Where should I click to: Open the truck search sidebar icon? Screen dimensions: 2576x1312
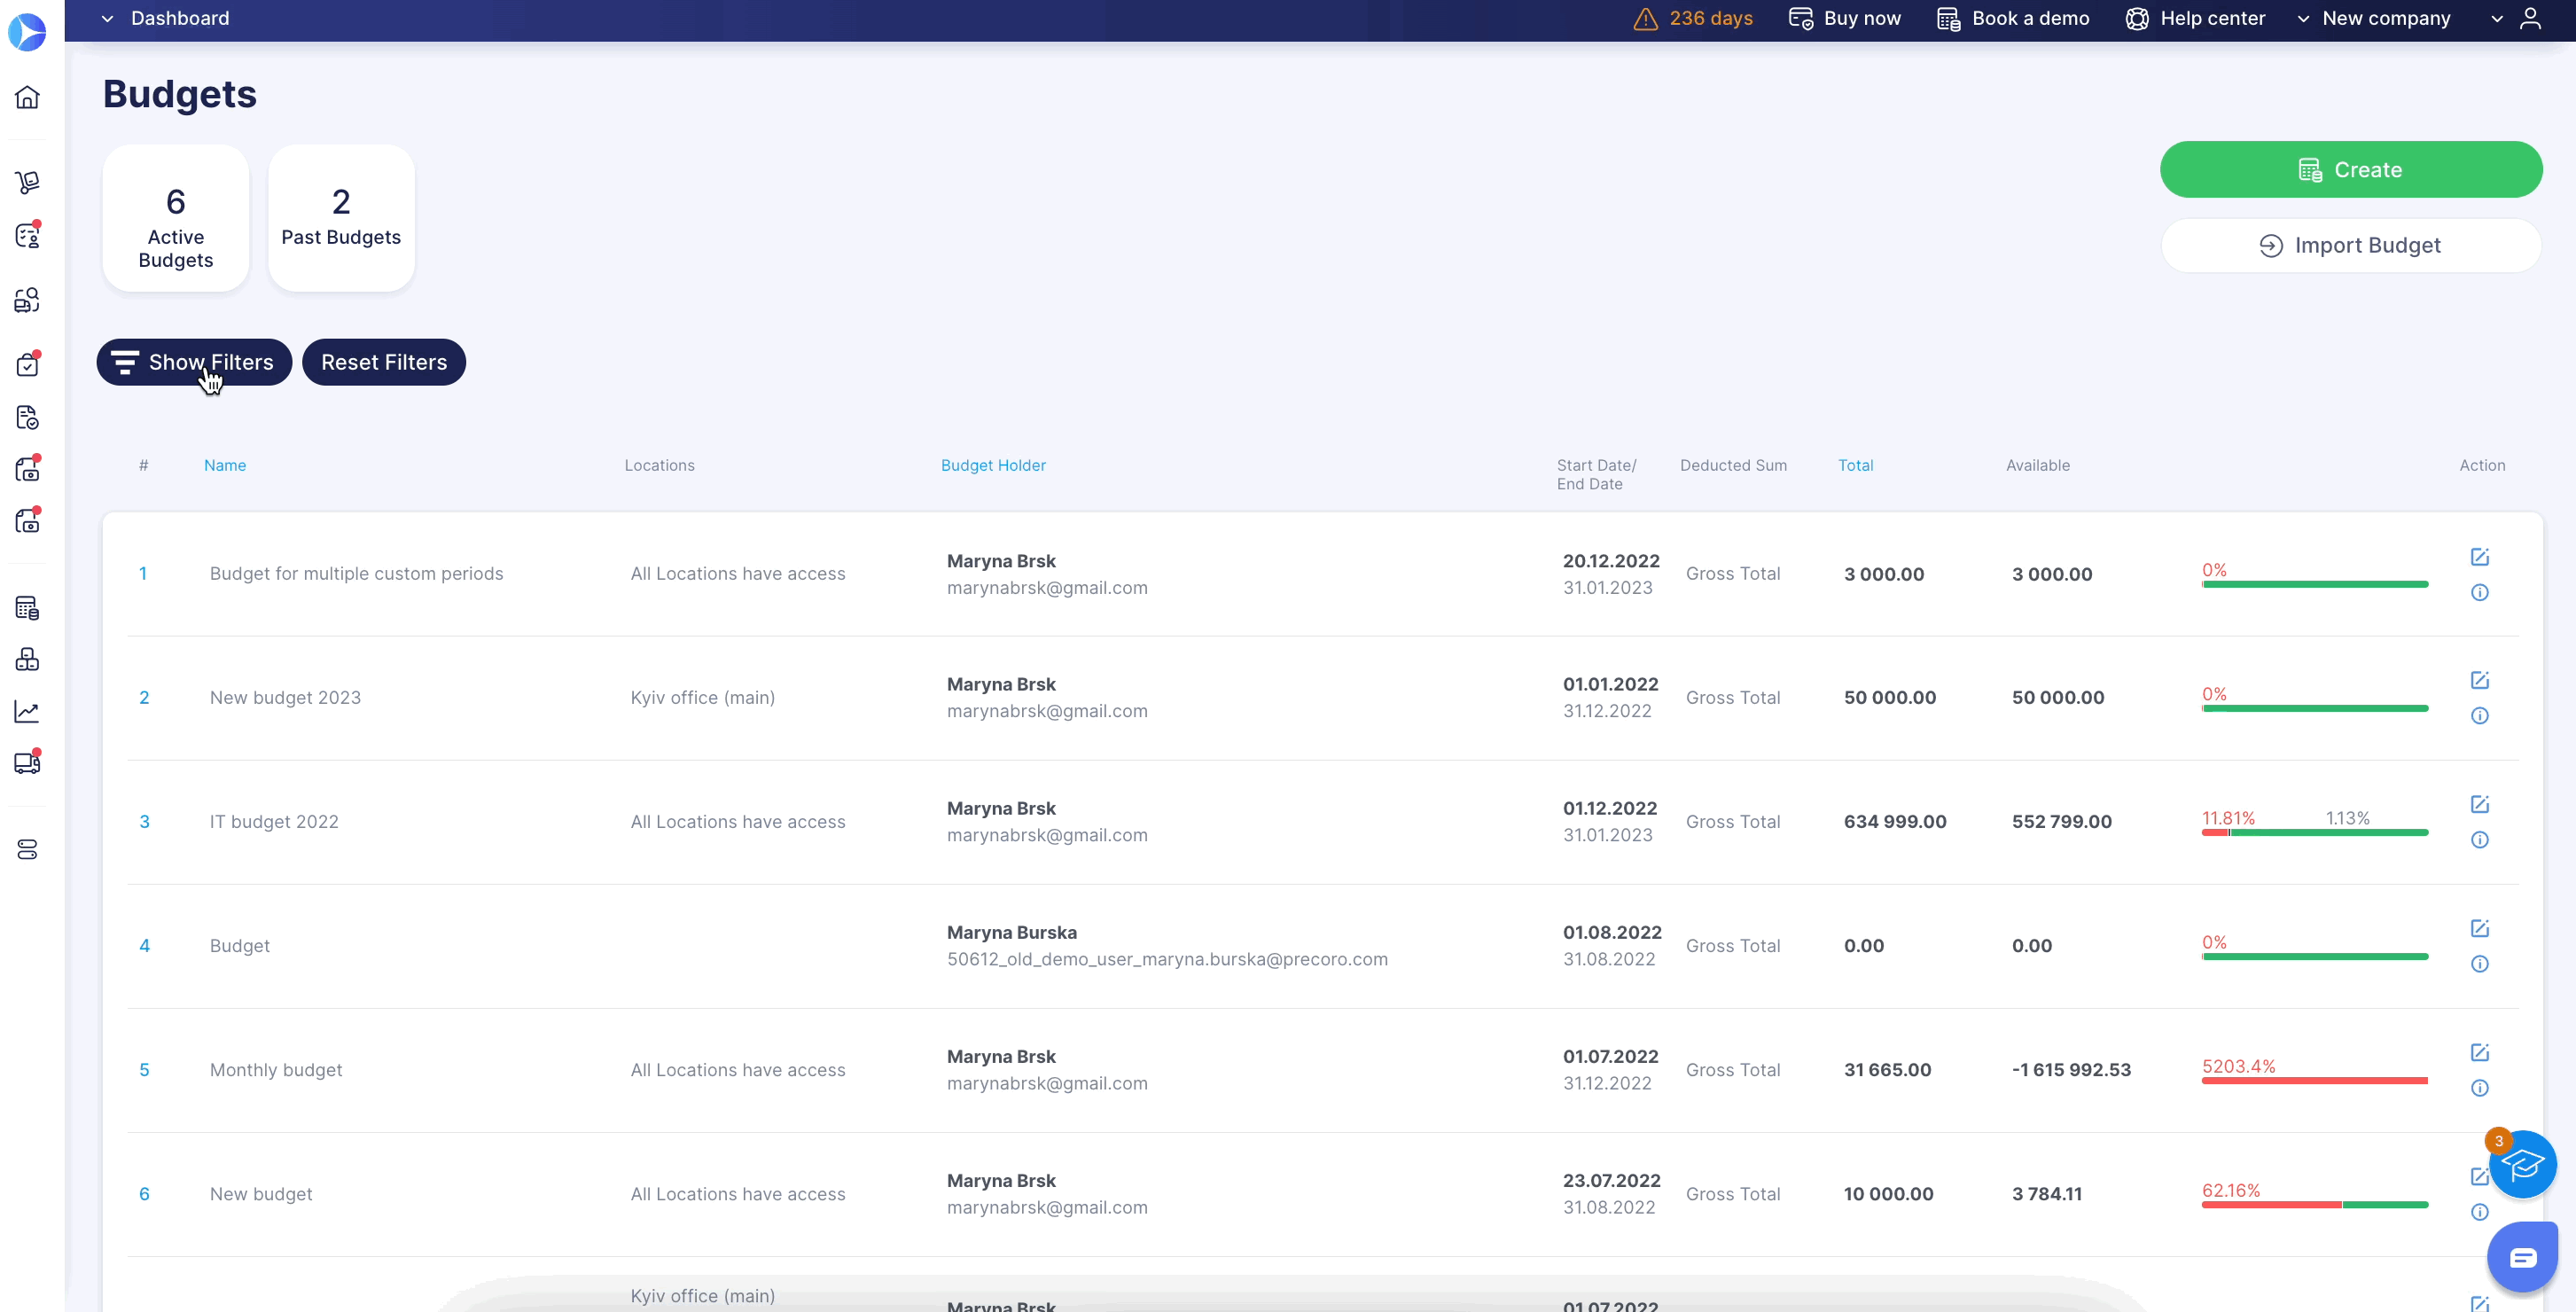tap(27, 300)
